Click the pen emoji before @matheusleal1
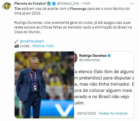This screenshot has width=140, height=121. click(17, 41)
